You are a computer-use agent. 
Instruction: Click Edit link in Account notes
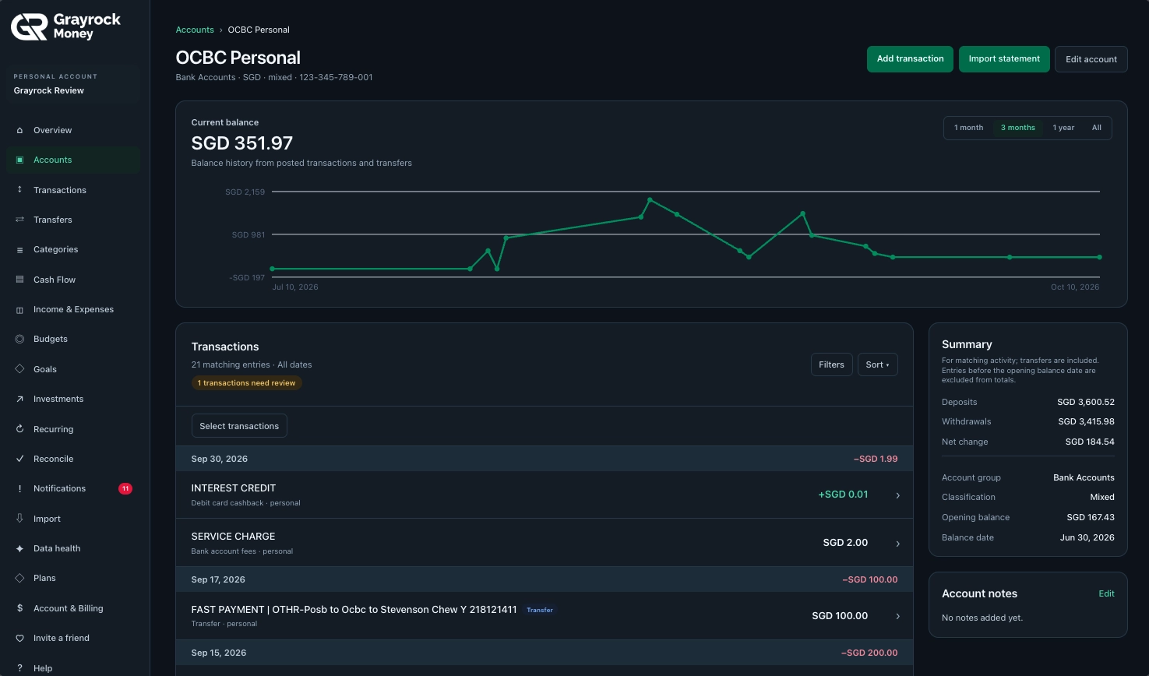click(1106, 593)
